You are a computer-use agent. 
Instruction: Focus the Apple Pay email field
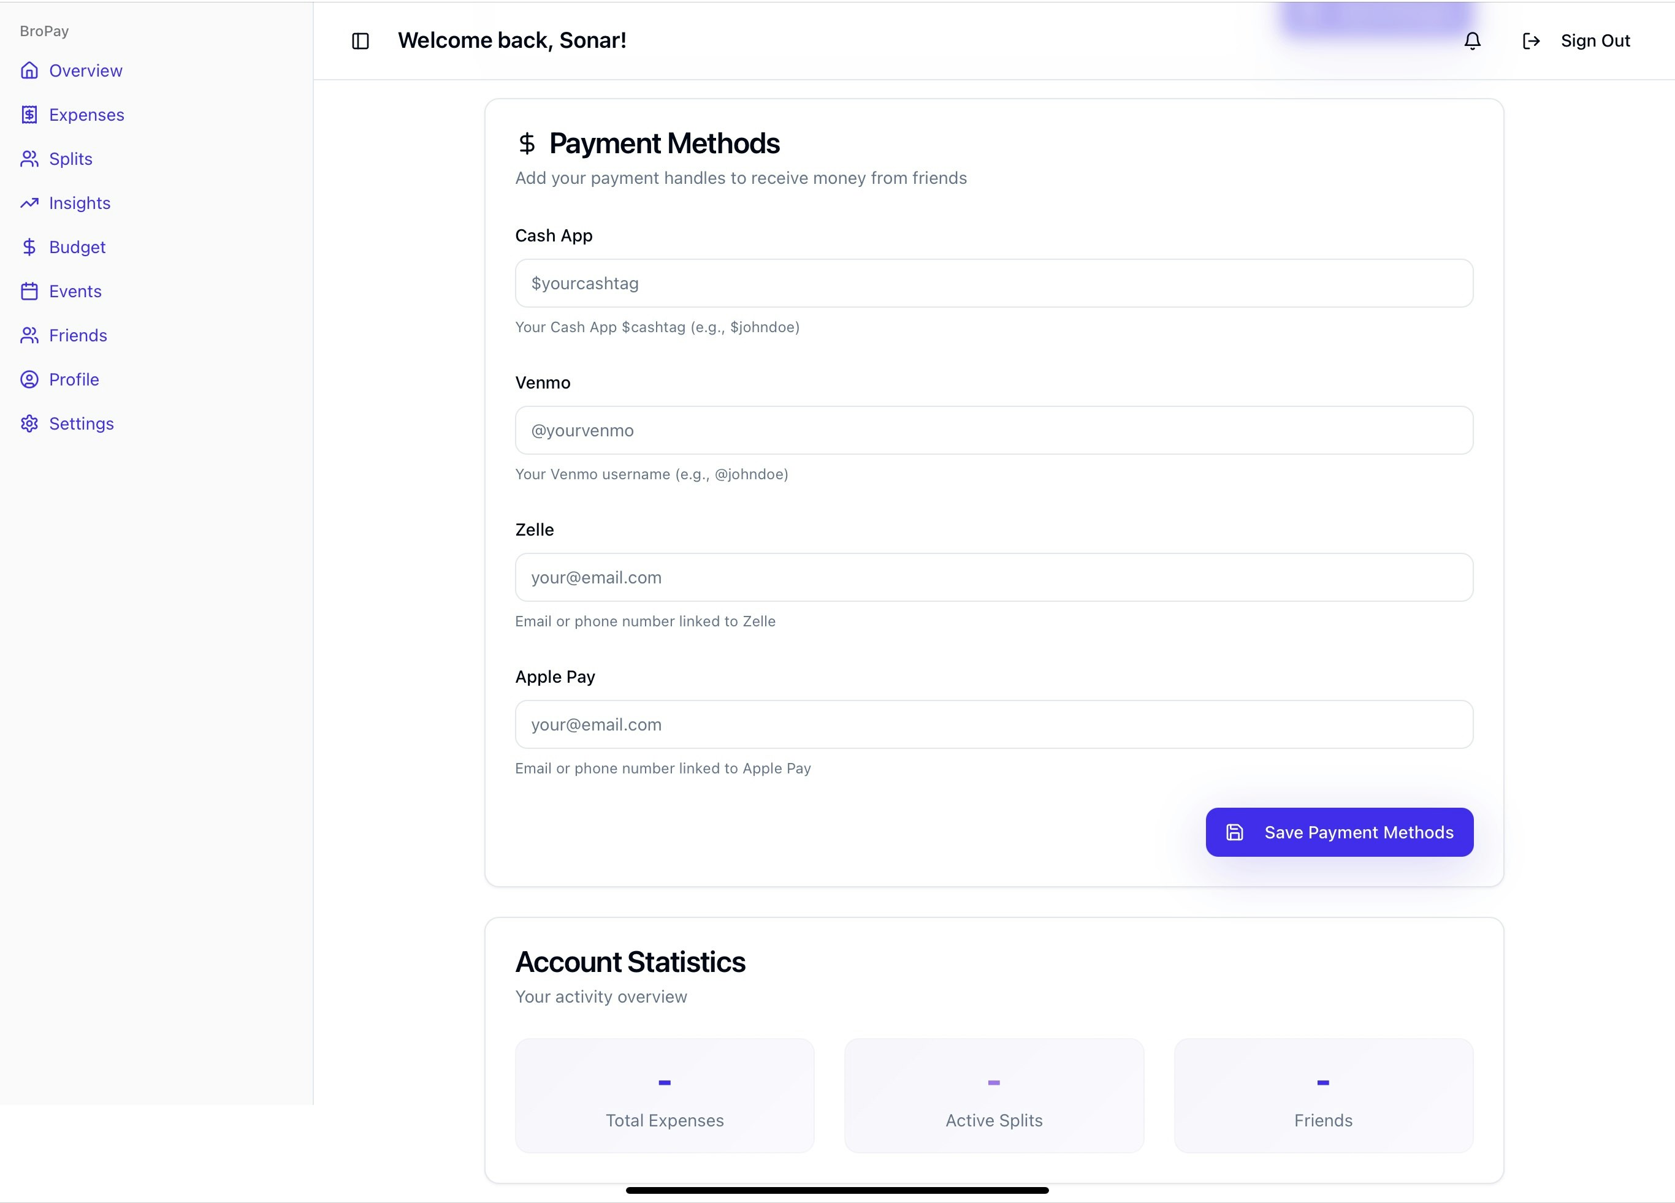[x=993, y=724]
